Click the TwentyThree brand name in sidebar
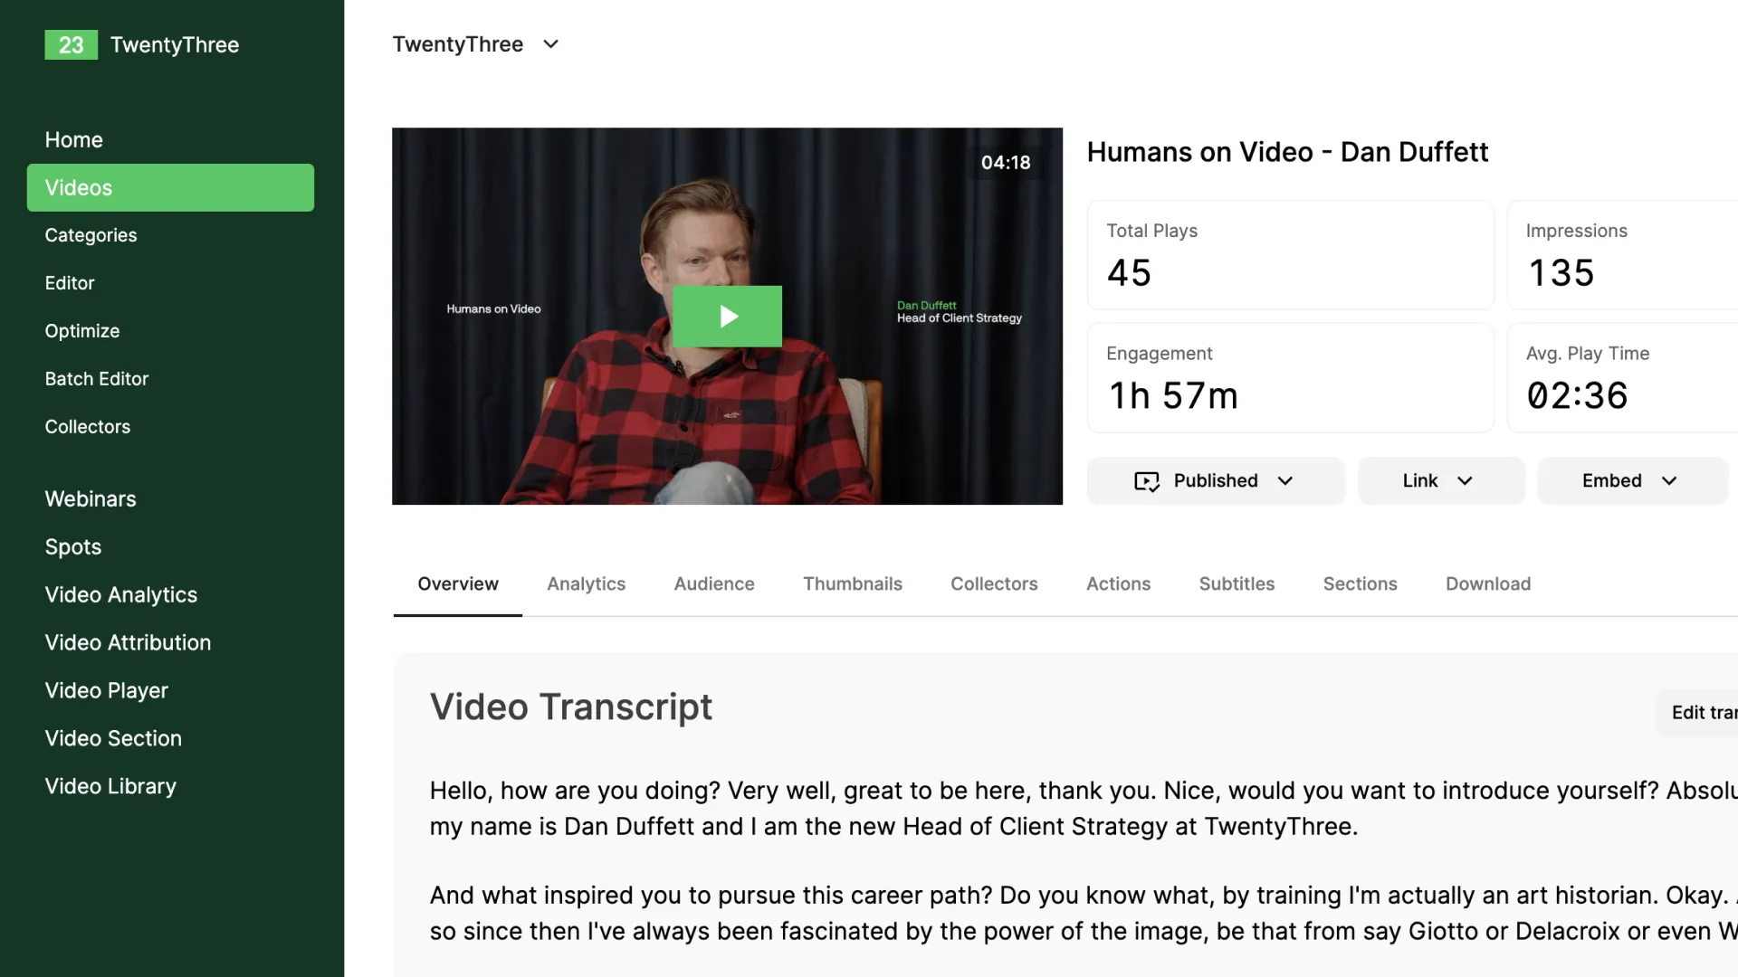1738x977 pixels. [x=175, y=45]
